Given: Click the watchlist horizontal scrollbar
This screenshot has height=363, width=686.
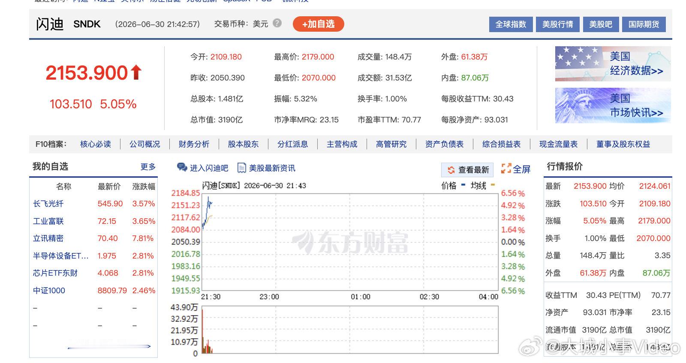Looking at the screenshot, I should click(109, 347).
